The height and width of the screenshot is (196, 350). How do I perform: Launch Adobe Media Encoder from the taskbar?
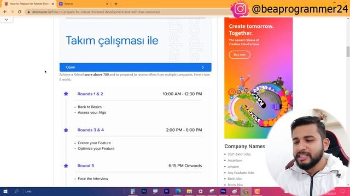point(223,191)
